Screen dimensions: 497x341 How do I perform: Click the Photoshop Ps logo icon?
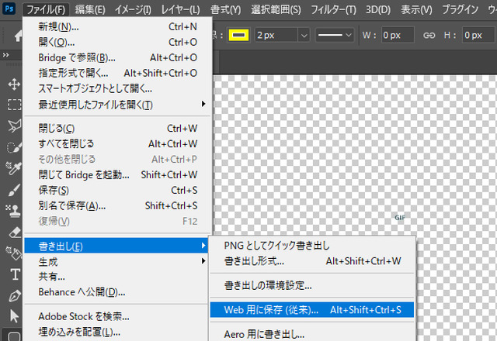coord(9,9)
